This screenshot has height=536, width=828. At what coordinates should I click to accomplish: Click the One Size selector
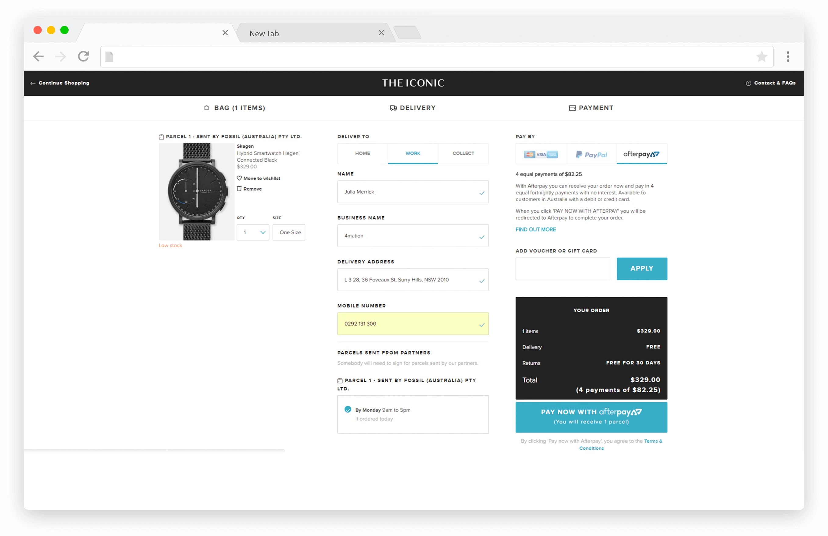pos(289,232)
